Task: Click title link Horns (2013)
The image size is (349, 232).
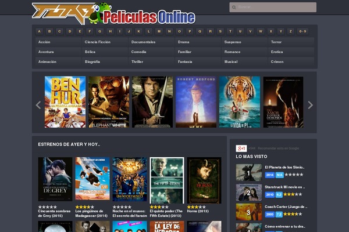Action: coord(198,211)
